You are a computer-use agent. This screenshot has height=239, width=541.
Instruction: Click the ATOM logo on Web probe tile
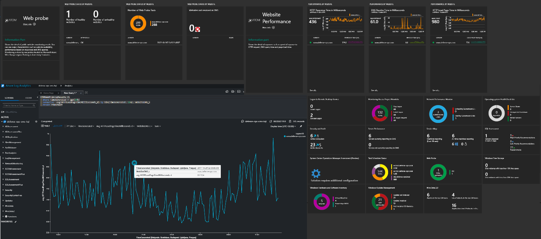11,20
